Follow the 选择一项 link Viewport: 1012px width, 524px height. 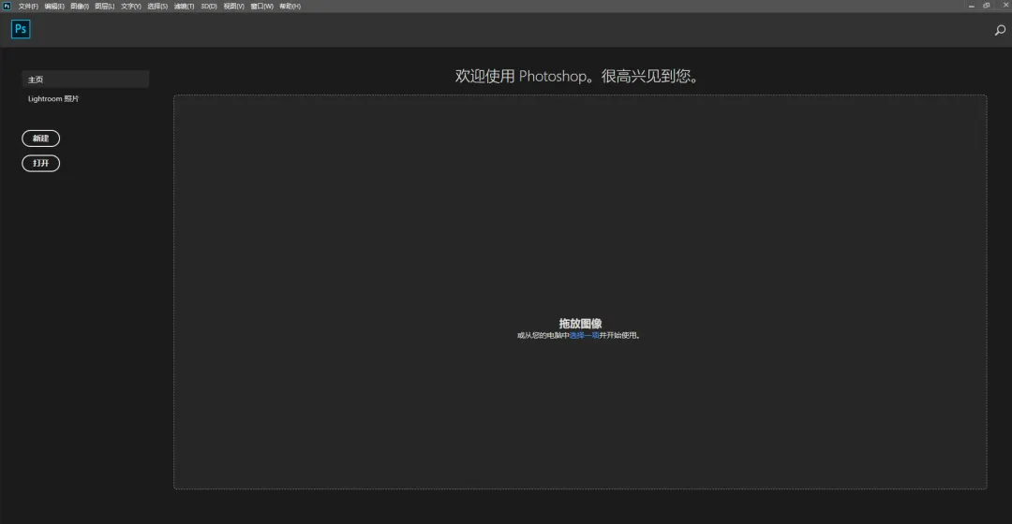click(584, 335)
